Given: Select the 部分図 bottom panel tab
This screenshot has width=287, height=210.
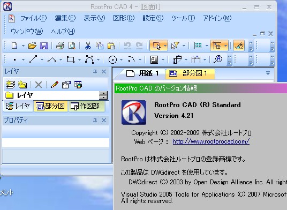Looking at the screenshot, I should pyautogui.click(x=50, y=106).
